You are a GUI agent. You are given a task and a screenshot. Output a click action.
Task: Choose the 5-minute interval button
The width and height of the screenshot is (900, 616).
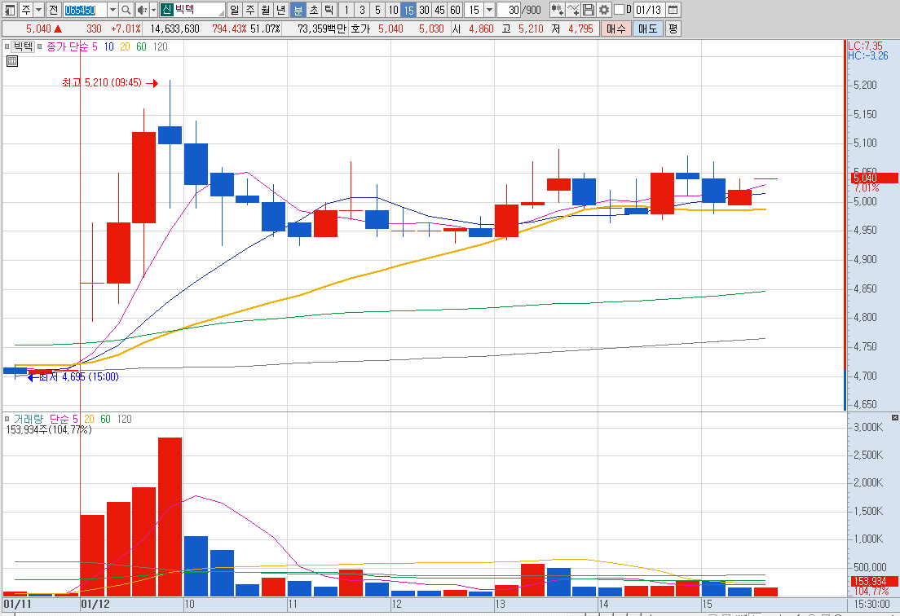pos(377,10)
